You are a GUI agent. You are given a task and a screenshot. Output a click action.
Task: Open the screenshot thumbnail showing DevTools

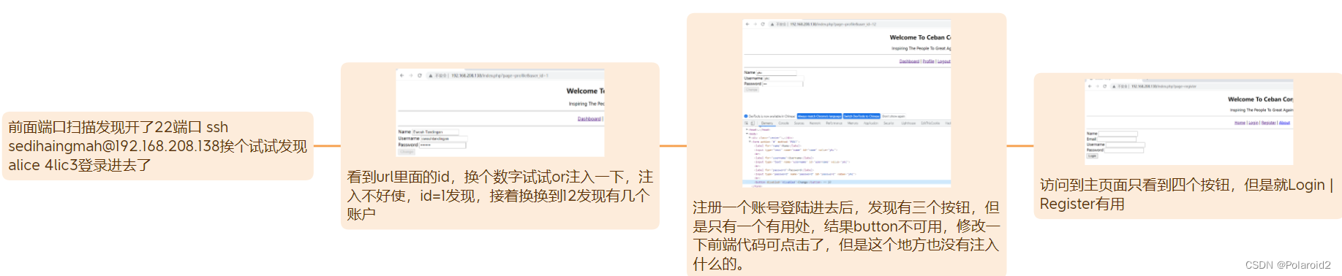[846, 104]
